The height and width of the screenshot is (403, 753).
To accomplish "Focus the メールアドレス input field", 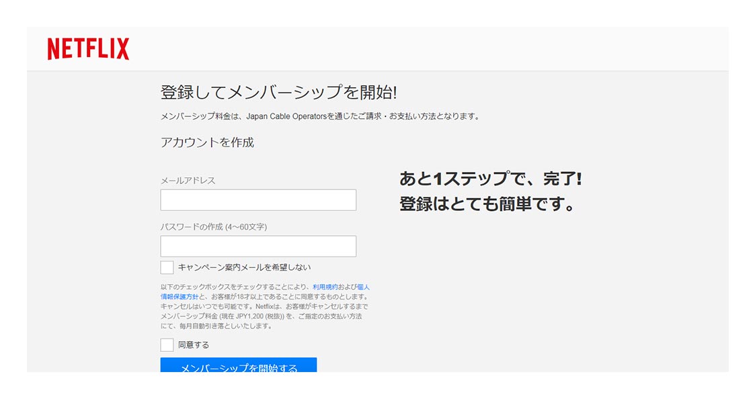I will click(x=258, y=200).
